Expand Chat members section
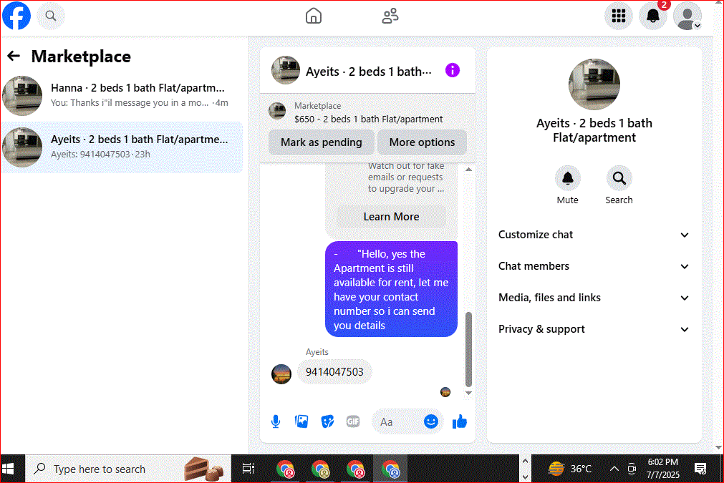 pyautogui.click(x=594, y=266)
